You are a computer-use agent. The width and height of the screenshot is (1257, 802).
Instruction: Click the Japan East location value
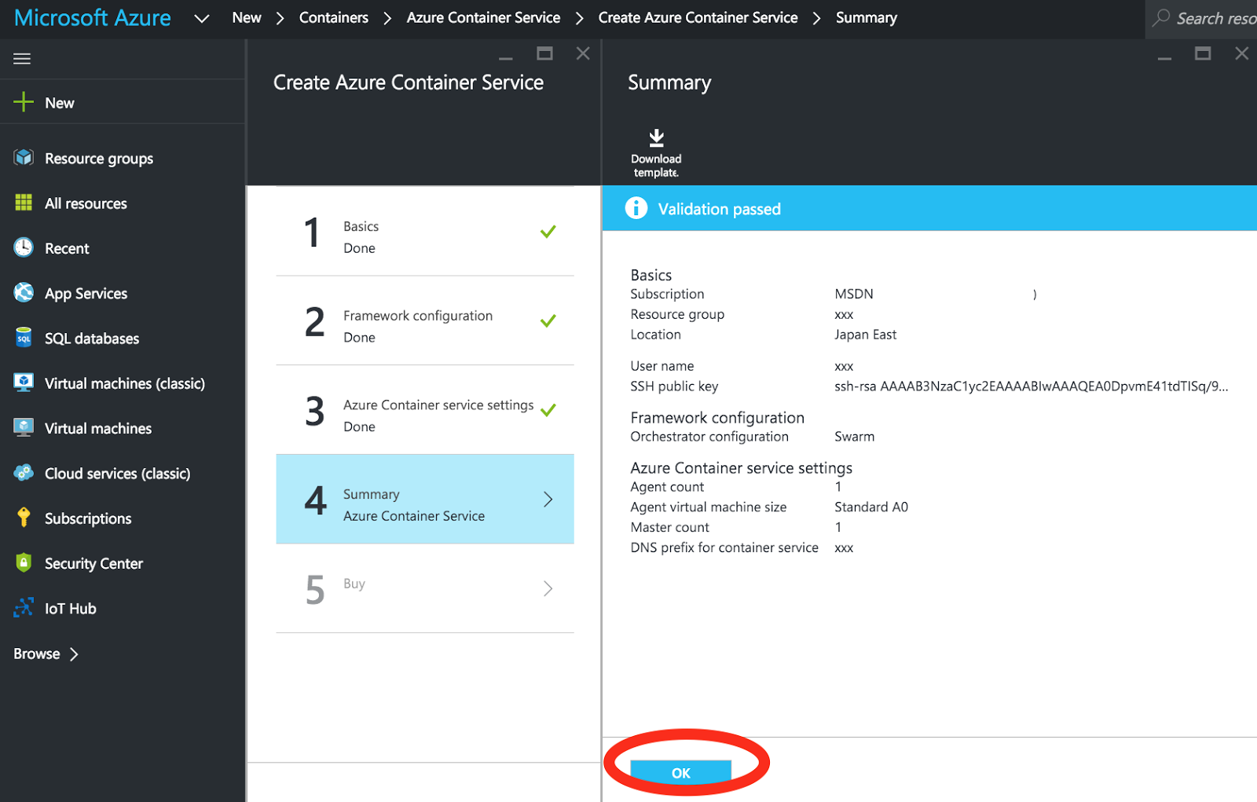click(x=865, y=334)
